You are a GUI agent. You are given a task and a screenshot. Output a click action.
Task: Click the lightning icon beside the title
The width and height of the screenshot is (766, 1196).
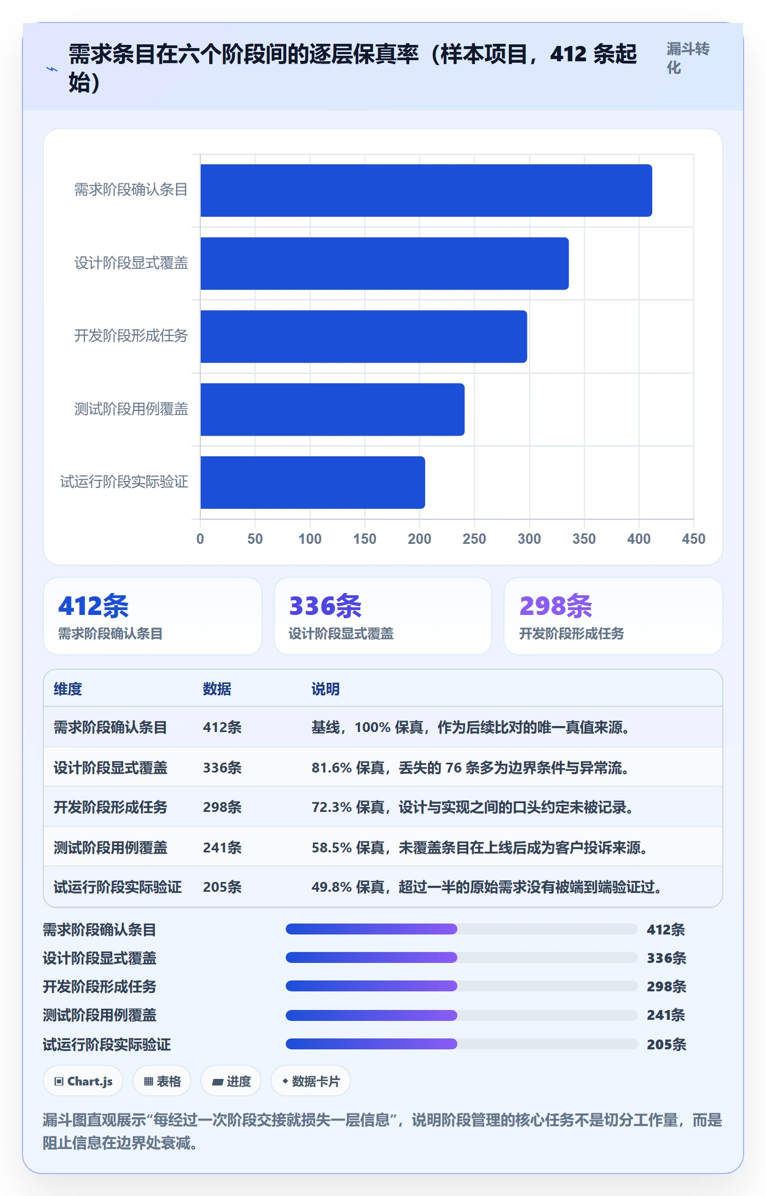click(x=51, y=69)
